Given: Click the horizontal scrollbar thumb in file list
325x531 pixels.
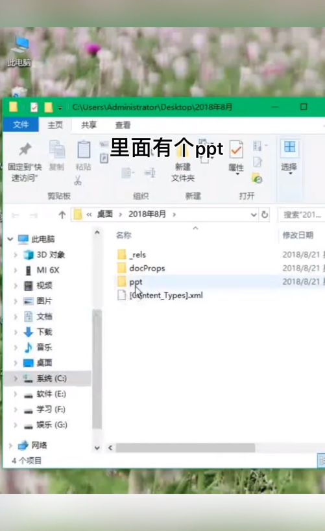Looking at the screenshot, I should pos(186,448).
